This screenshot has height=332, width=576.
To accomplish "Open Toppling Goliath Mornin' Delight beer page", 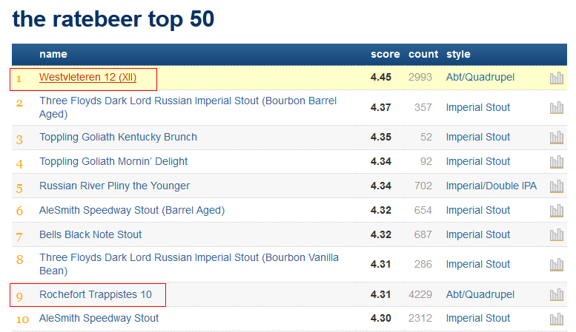I will (113, 161).
